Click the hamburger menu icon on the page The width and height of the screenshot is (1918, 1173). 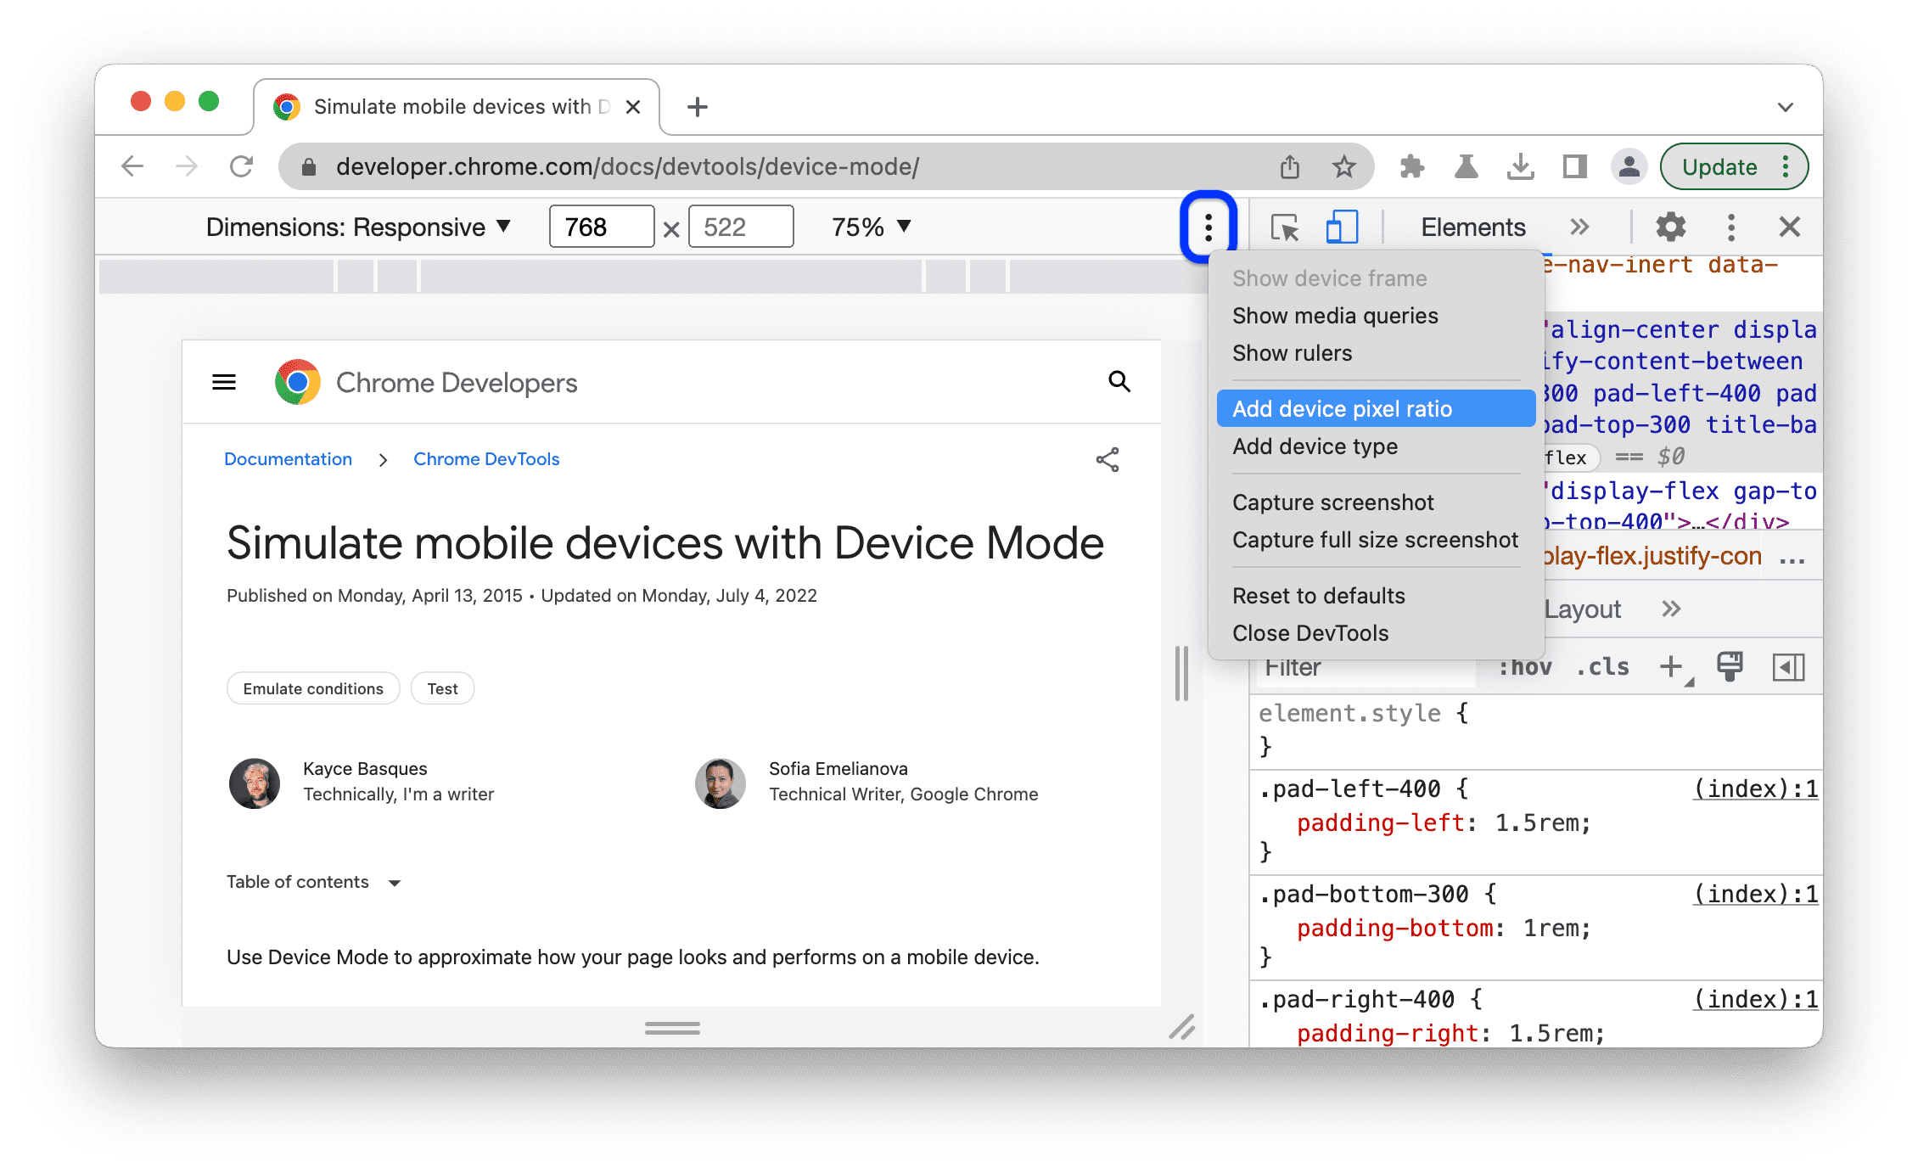pos(223,384)
